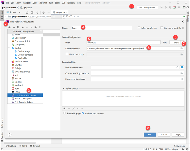The width and height of the screenshot is (190, 151).
Task: Hide Project panel with minus icon
Action: 49,13
